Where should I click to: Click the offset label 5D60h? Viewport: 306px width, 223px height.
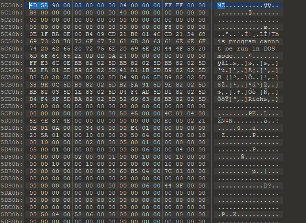click(x=12, y=164)
